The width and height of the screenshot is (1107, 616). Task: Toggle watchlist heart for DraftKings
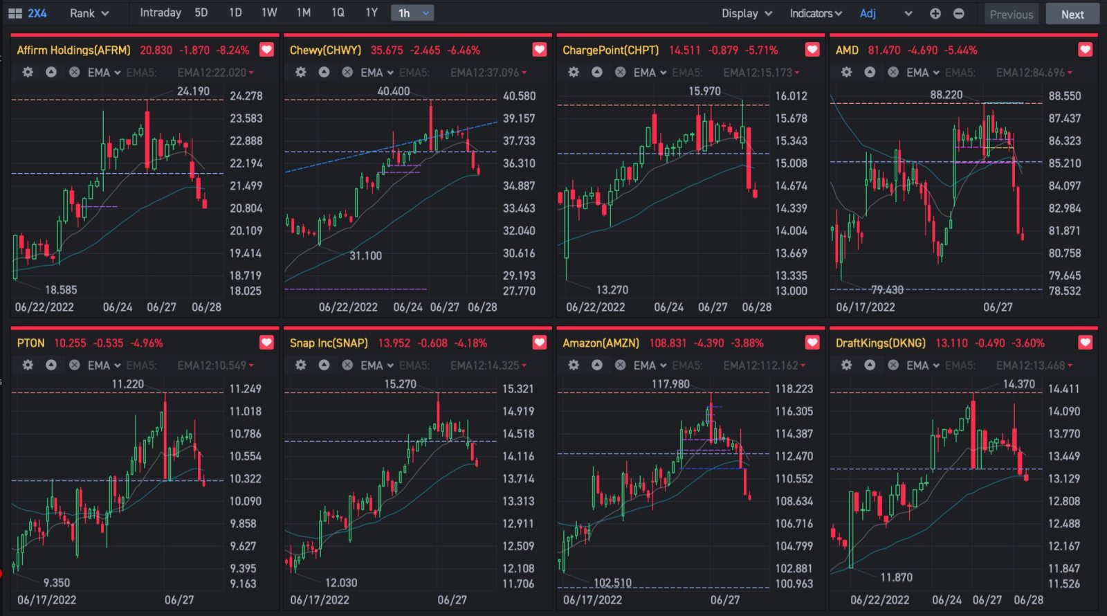click(x=1086, y=343)
